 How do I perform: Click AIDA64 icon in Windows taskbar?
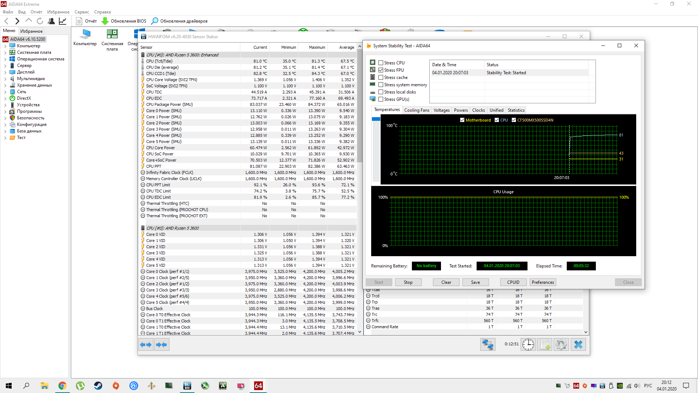click(x=258, y=386)
